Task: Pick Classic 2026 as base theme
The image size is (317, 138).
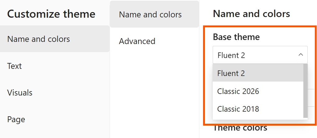Action: [x=238, y=91]
